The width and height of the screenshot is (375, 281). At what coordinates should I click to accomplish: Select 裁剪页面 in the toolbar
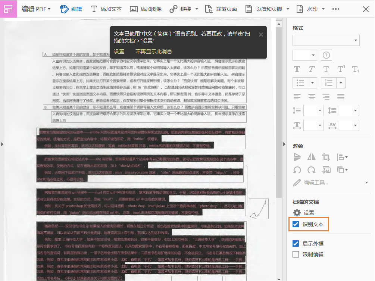tap(221, 9)
